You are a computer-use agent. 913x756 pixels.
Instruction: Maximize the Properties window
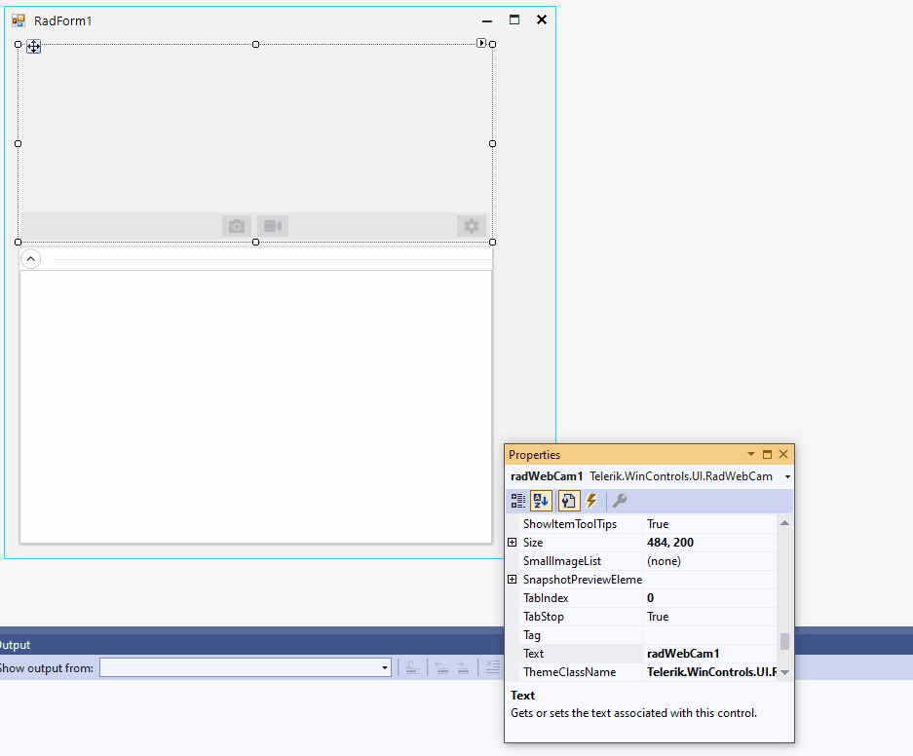point(767,454)
